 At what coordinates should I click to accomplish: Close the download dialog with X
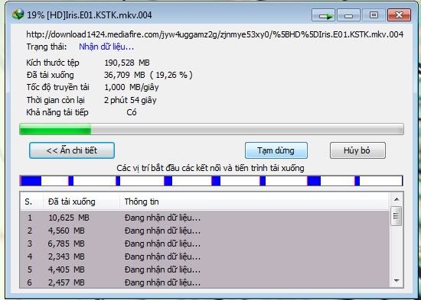click(x=399, y=15)
